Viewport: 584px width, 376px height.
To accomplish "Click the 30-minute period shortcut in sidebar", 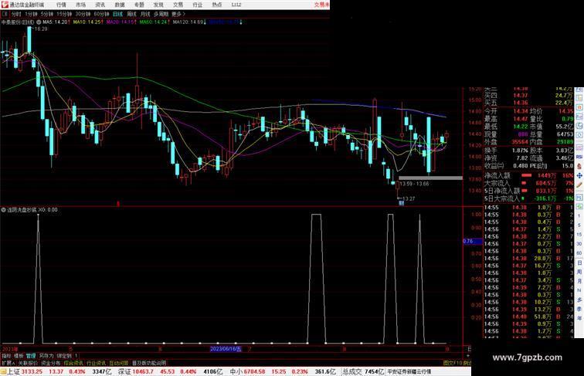I will point(579,244).
